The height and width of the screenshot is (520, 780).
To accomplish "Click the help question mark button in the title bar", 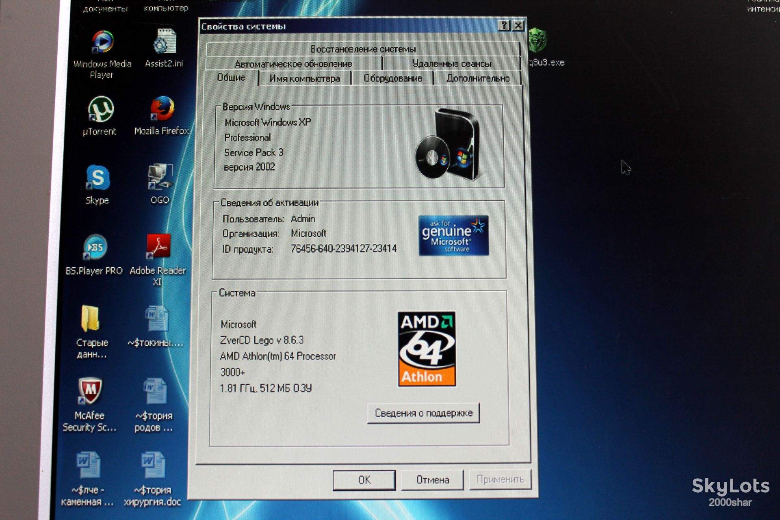I will click(x=504, y=26).
